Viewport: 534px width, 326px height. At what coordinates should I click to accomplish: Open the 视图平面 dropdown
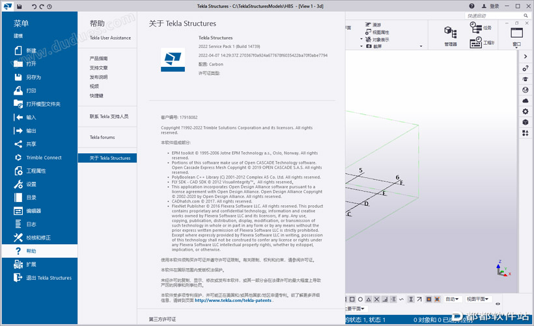[x=477, y=299]
